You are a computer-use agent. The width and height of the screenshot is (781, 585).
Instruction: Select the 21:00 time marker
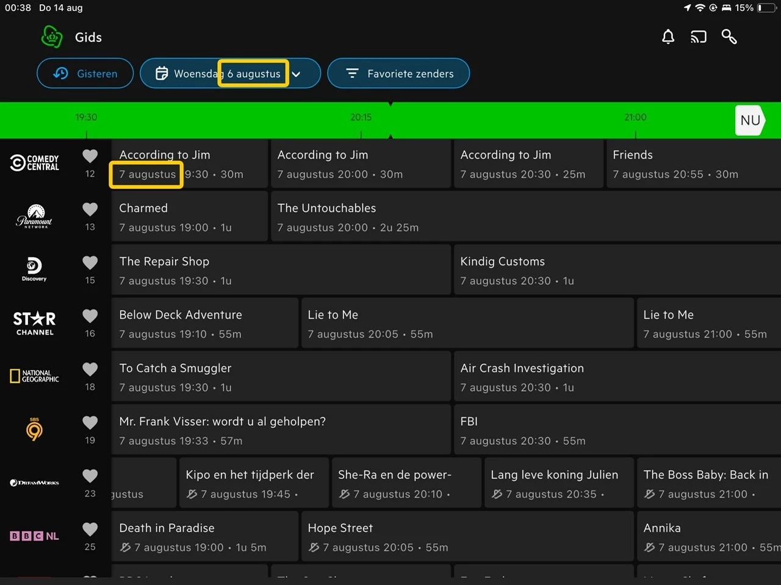coord(635,117)
